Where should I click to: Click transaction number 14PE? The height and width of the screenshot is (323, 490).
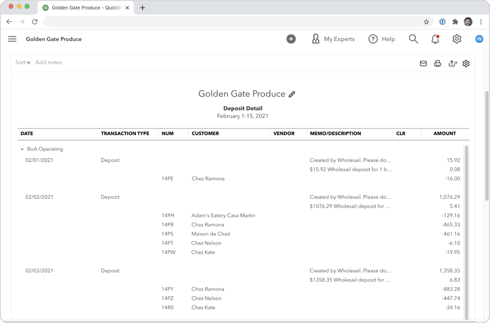pyautogui.click(x=167, y=179)
